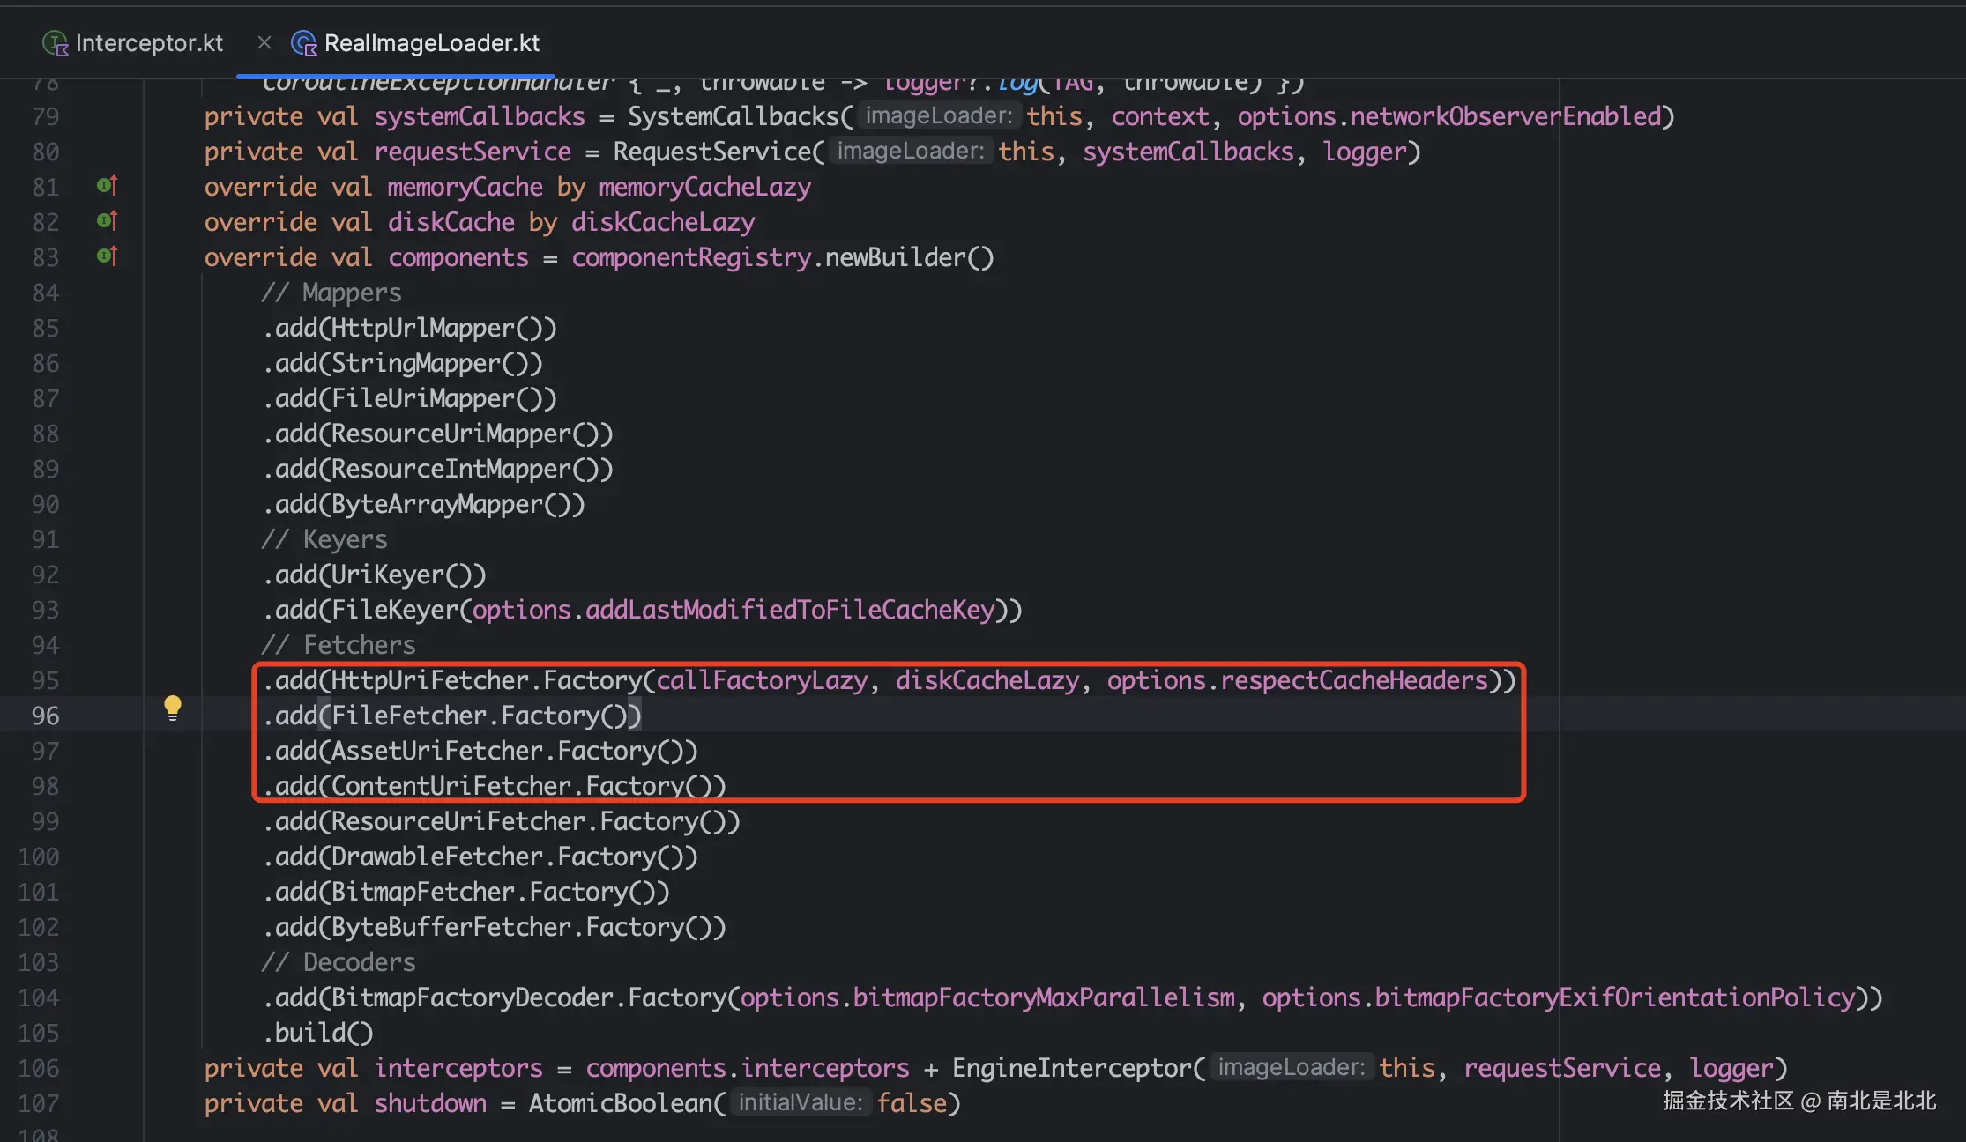Click the imageLoader hint in SystemCallbacks call

(938, 116)
